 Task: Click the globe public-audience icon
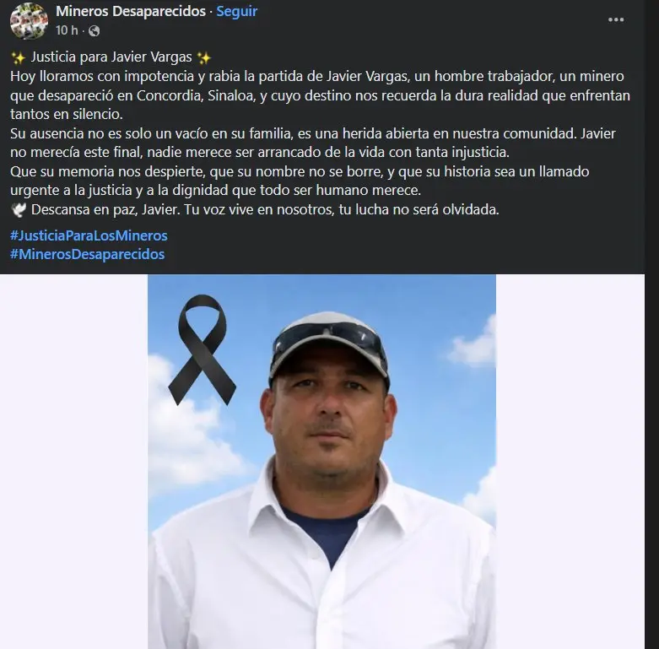click(x=95, y=30)
